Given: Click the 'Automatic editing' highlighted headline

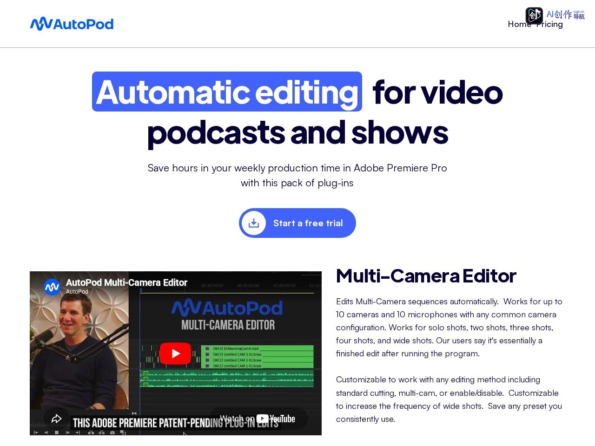Looking at the screenshot, I should (227, 92).
